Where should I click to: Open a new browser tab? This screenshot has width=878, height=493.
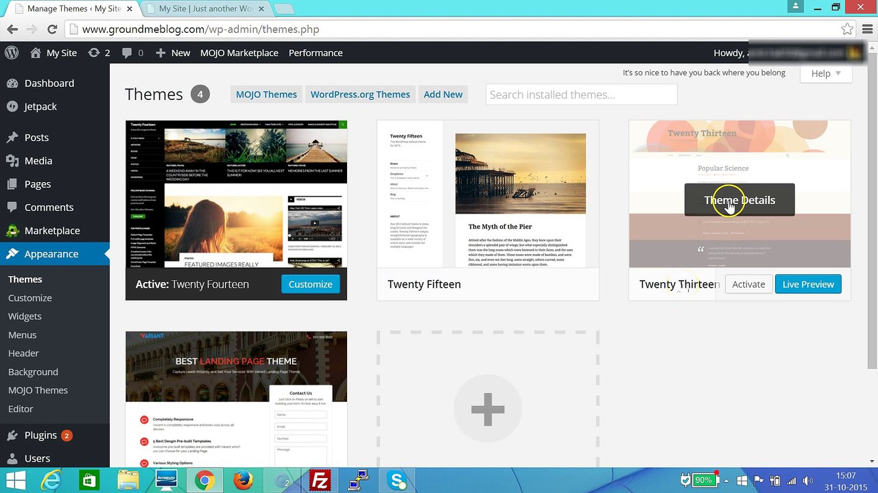[284, 9]
